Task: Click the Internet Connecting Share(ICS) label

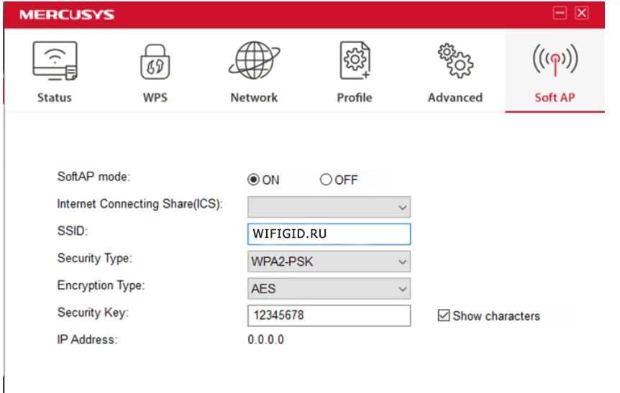Action: 140,204
